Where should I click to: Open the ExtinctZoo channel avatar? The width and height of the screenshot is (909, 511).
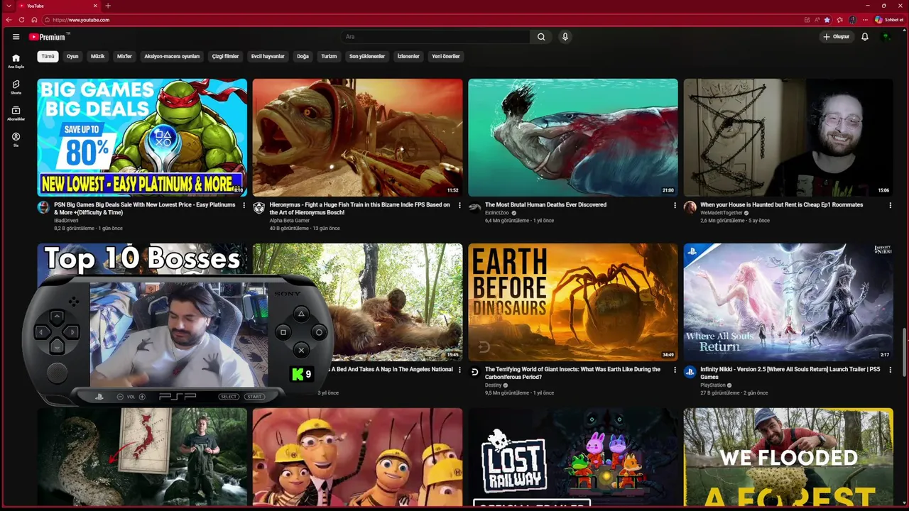coord(474,207)
